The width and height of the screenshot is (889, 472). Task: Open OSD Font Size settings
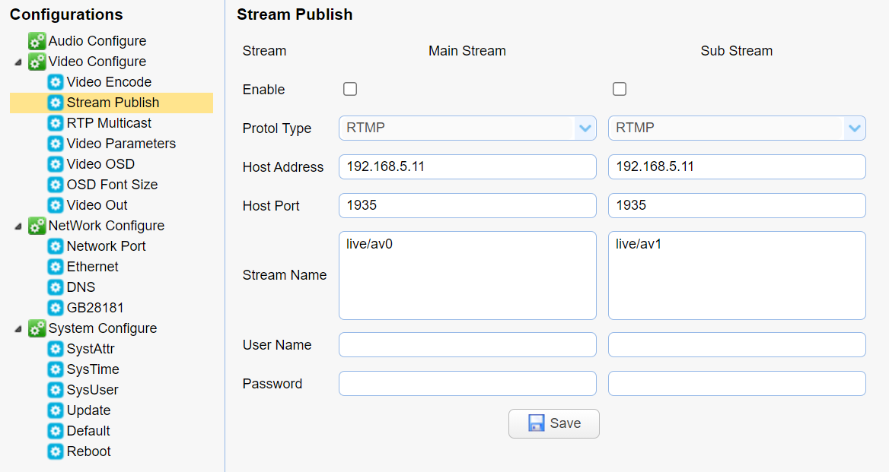tap(112, 185)
